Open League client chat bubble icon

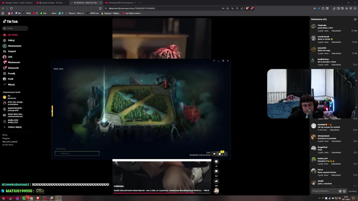[x=214, y=154]
